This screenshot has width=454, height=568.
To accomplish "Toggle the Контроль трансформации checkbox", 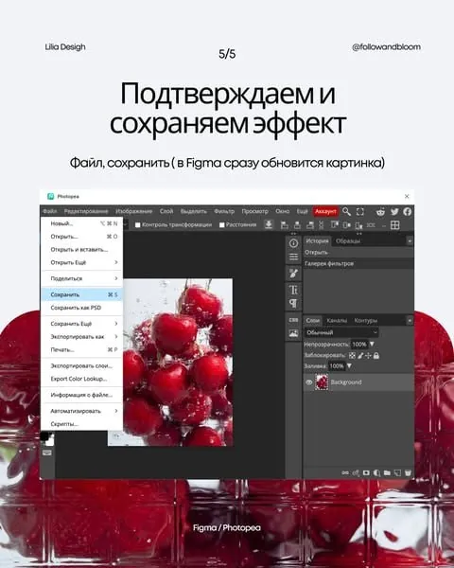I will (137, 225).
